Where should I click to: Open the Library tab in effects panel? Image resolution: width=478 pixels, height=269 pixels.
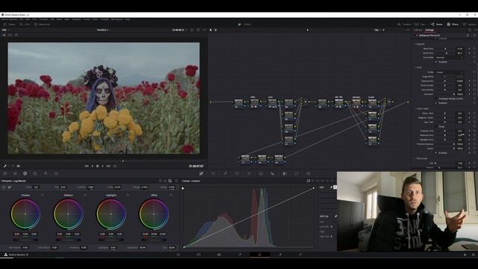click(x=418, y=30)
